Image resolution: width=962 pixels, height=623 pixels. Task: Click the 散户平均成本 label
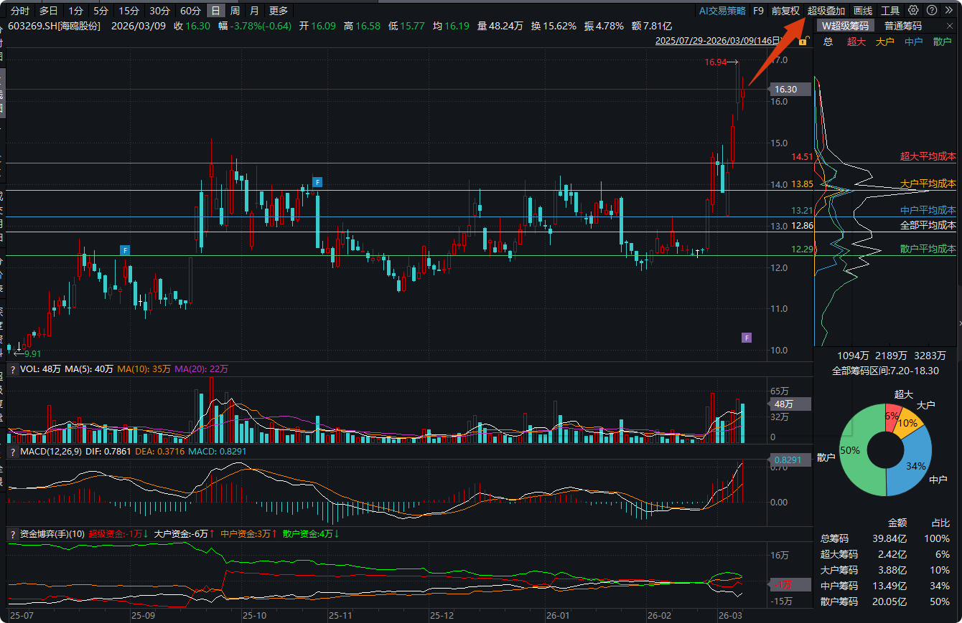point(928,249)
